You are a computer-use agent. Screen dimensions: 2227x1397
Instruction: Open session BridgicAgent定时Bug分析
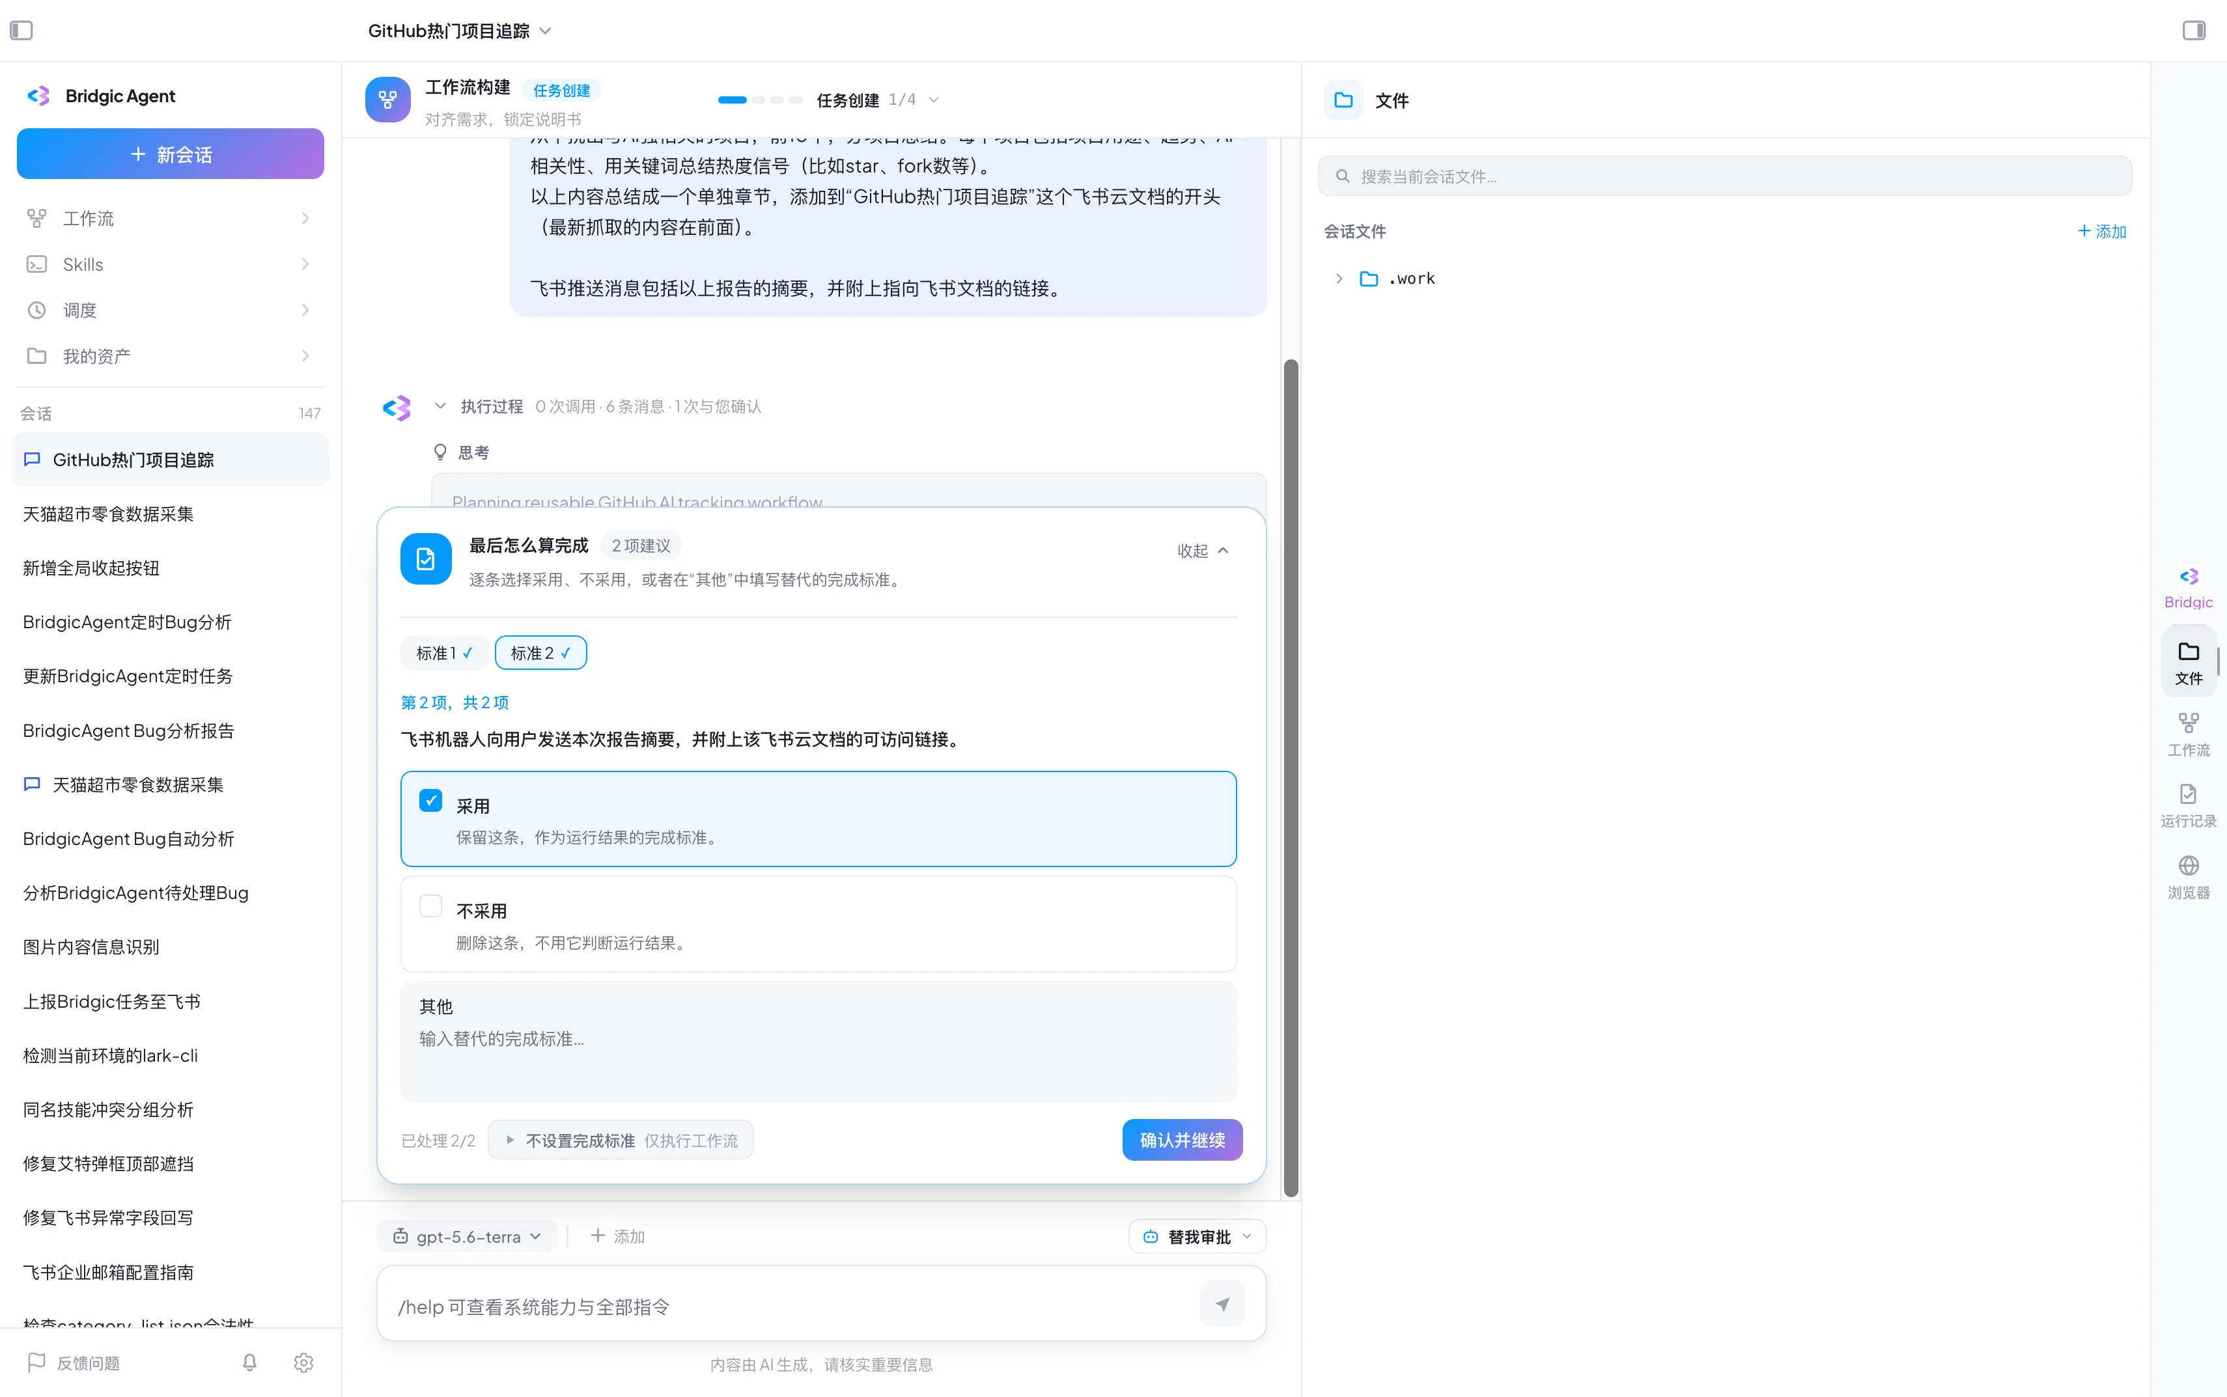pos(170,622)
